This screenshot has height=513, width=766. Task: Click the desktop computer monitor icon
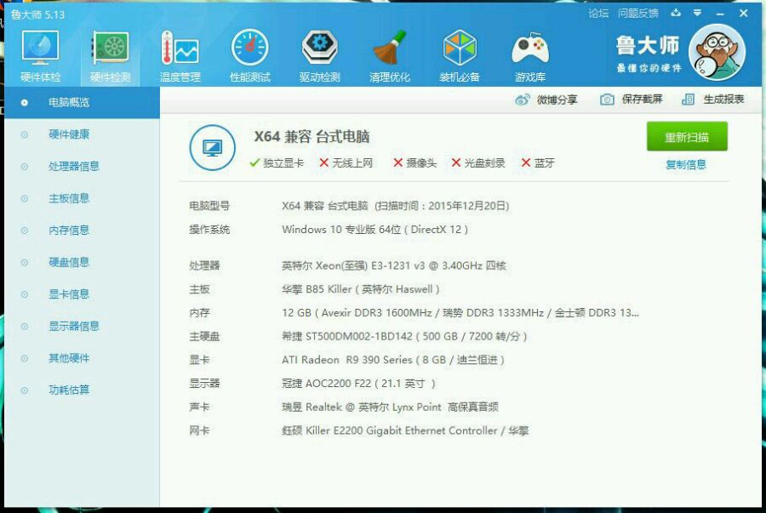coord(212,147)
